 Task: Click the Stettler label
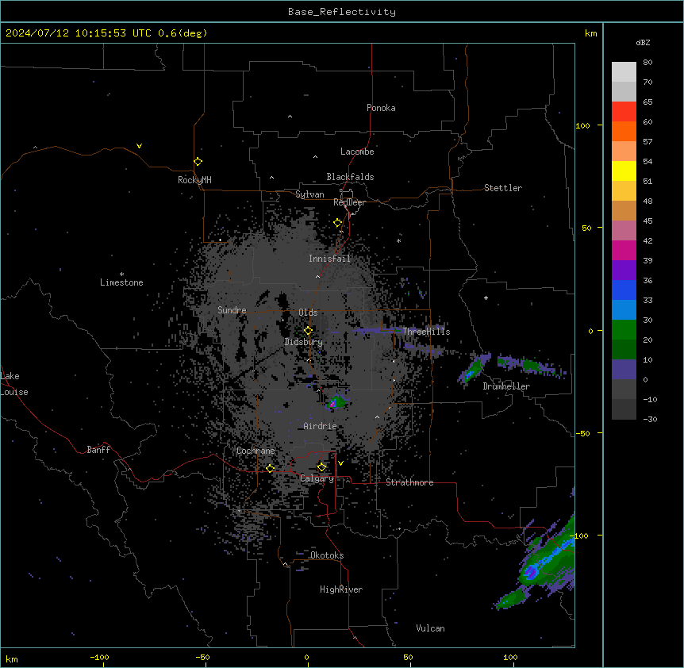pos(502,188)
